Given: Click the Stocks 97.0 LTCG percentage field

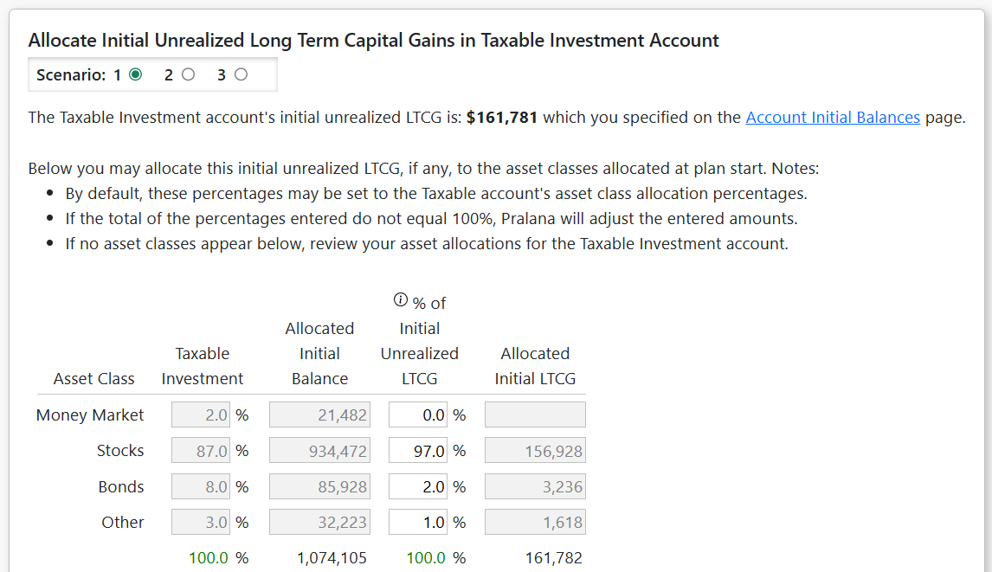Looking at the screenshot, I should click(418, 451).
